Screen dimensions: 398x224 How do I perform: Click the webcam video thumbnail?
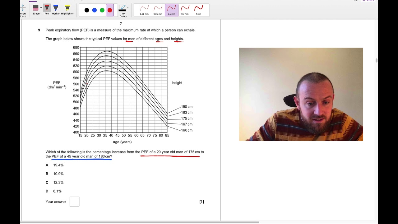(301, 94)
